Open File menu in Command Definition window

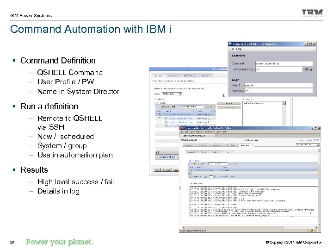click(x=232, y=49)
